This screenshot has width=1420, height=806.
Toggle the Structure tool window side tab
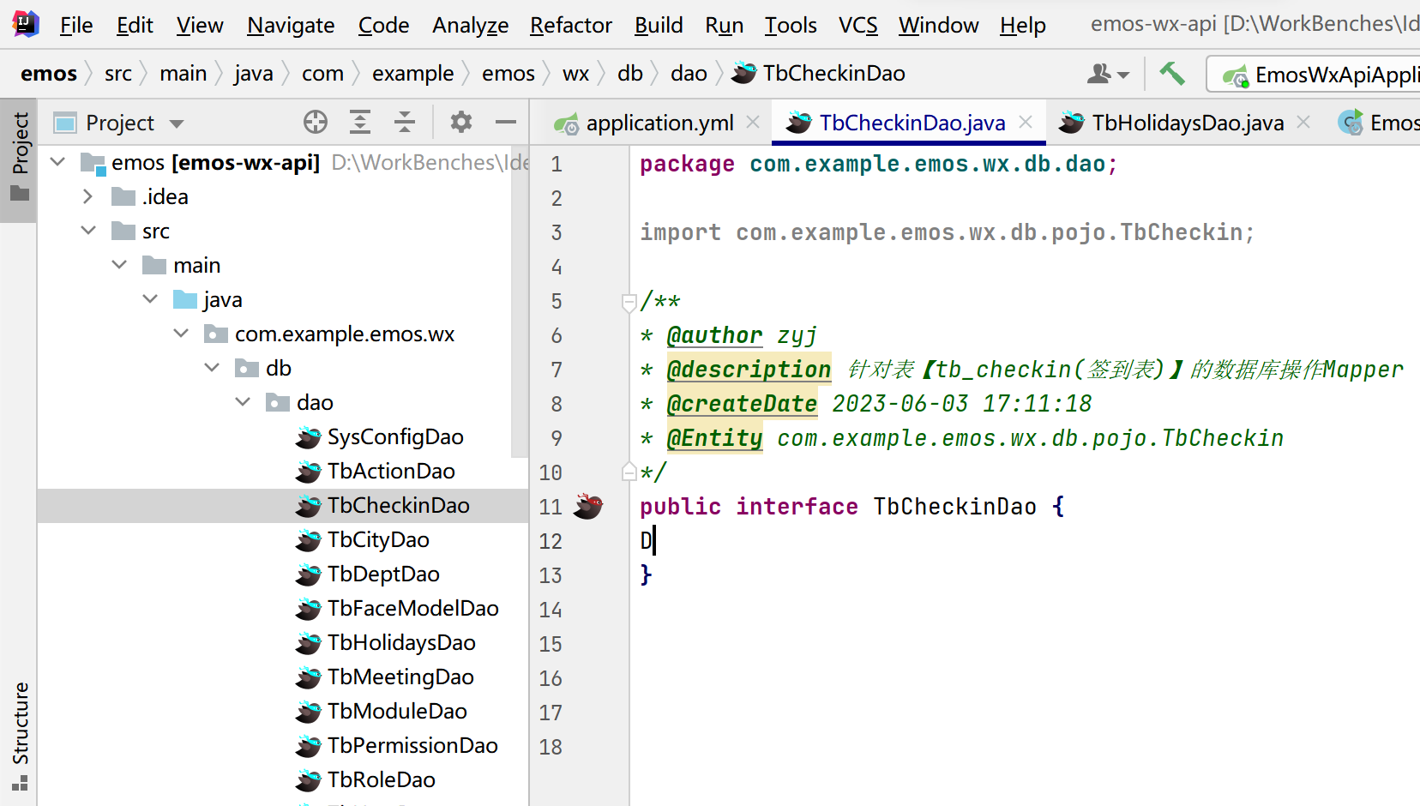[x=19, y=737]
